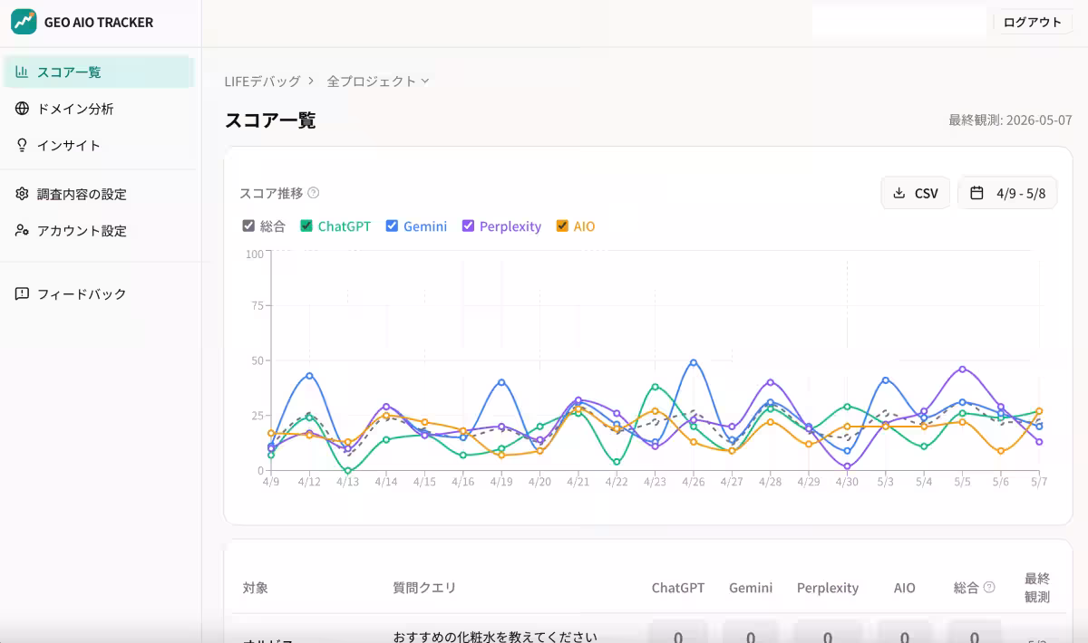Click the speech bubble icon beside フィードバック

coord(22,293)
